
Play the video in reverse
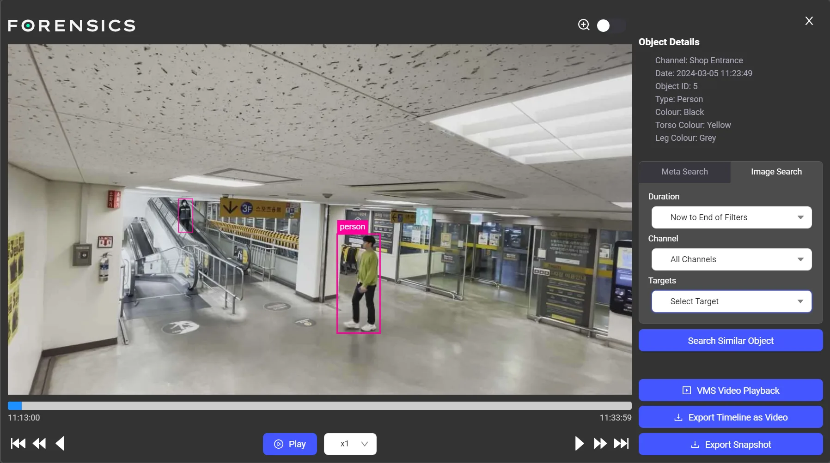(60, 444)
